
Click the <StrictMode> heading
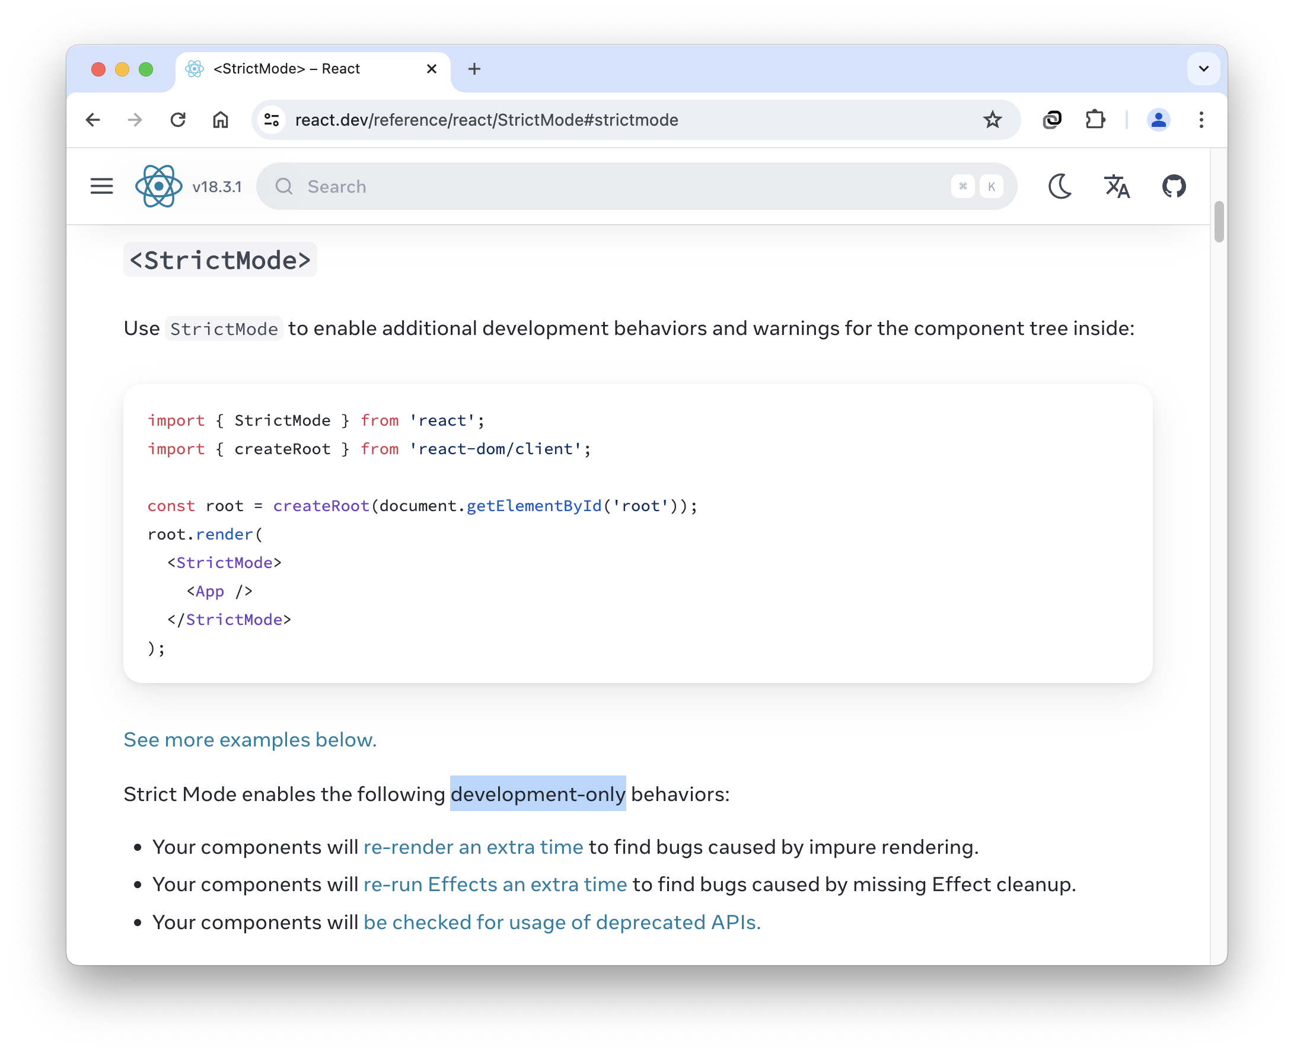pos(220,260)
